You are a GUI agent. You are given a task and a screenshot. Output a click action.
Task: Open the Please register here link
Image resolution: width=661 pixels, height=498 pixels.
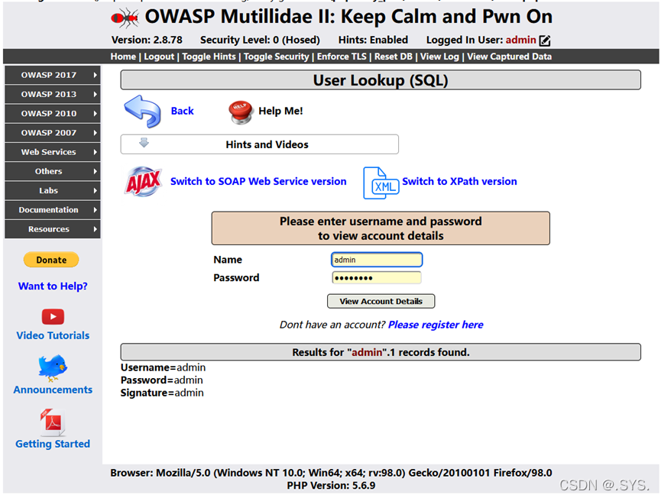(x=436, y=325)
